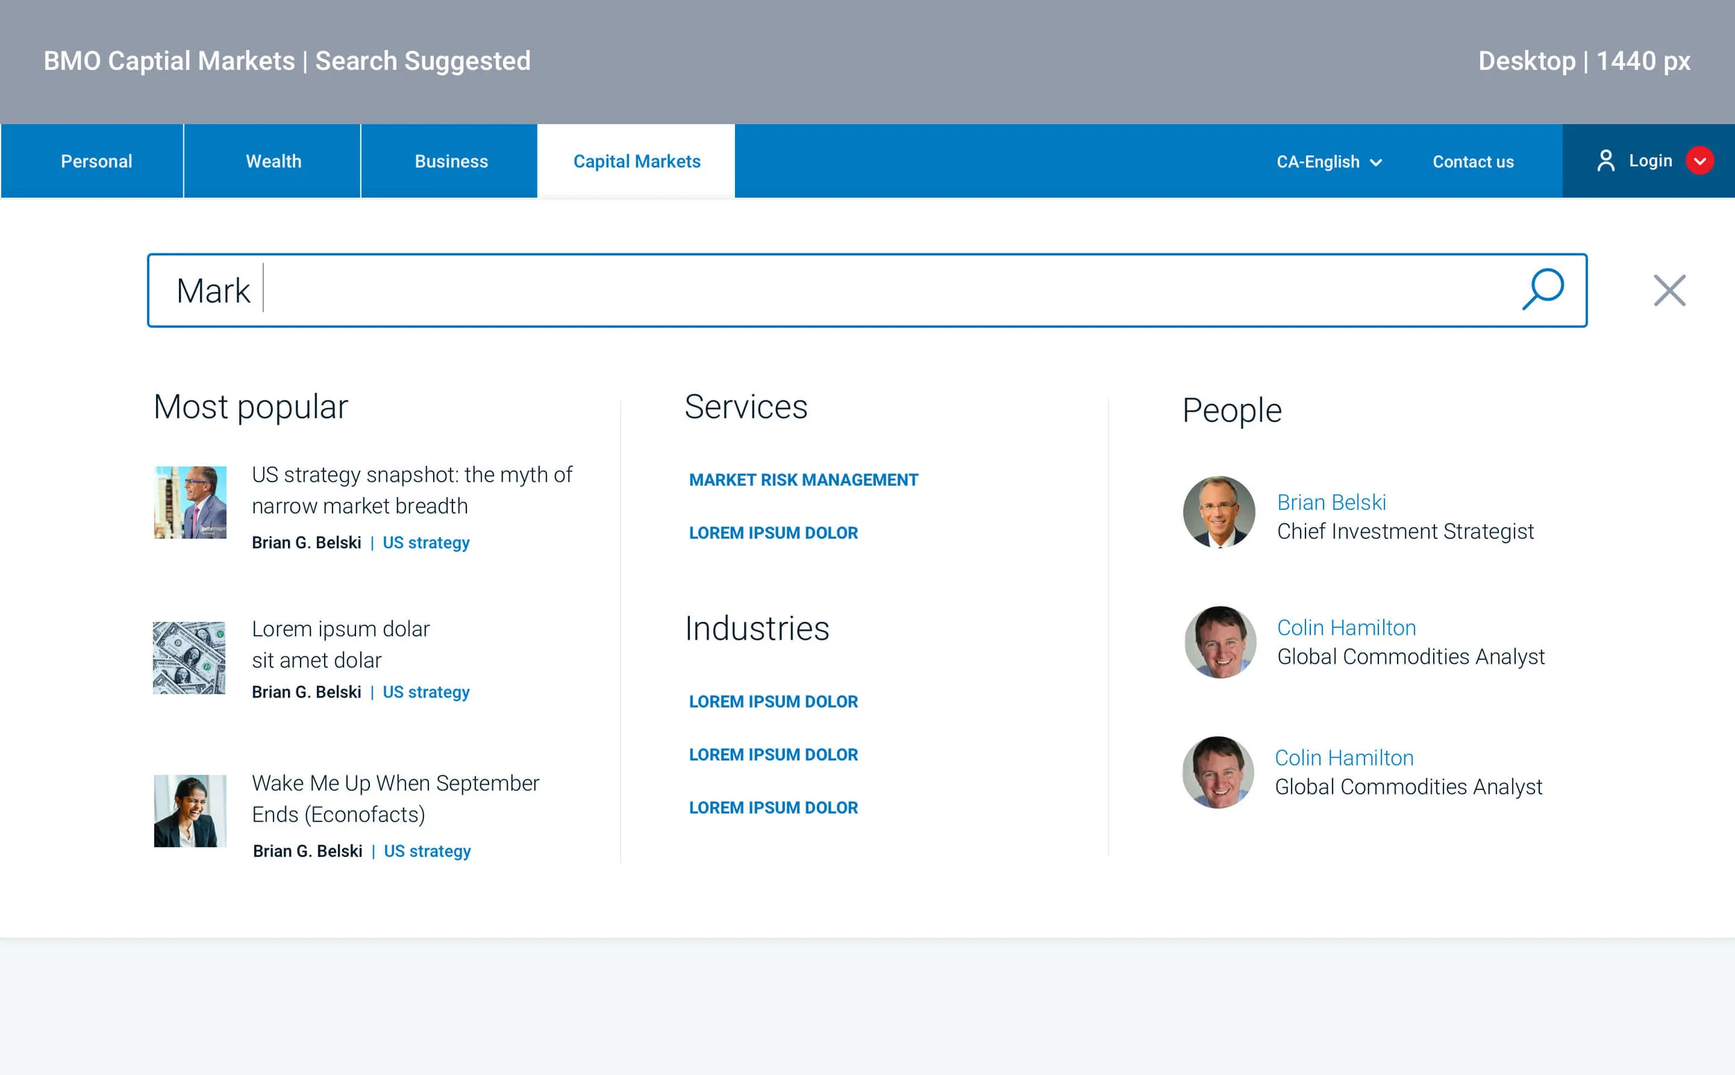Focus the search field containing Mark
This screenshot has height=1075, width=1735.
pyautogui.click(x=866, y=290)
